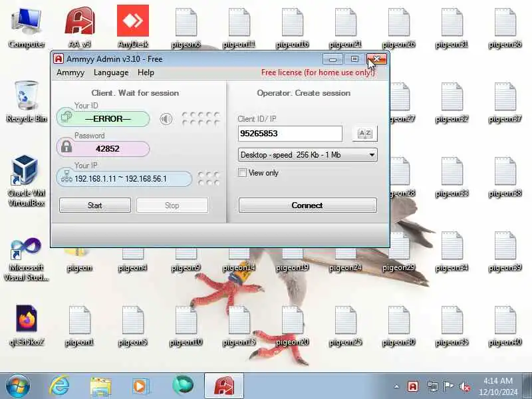Select Oracle VM VirtualBox shortcut
This screenshot has width=532, height=399.
coord(27,181)
